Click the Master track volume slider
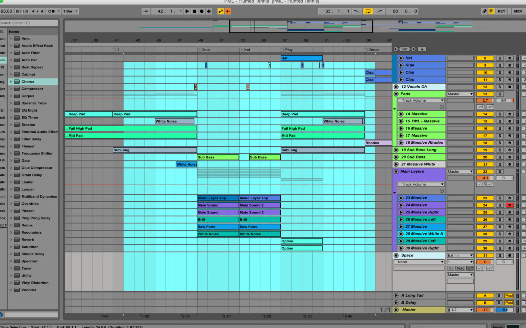Screen dimensions: 526x328 pos(485,310)
